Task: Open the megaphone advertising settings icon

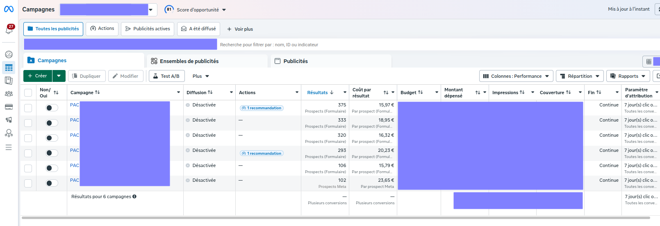Action: [9, 120]
